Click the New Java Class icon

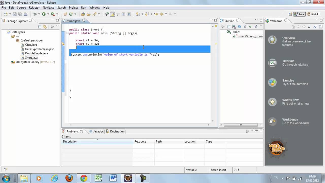point(71,14)
